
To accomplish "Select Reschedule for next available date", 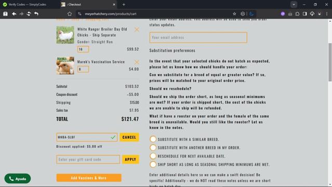I will pos(153,156).
